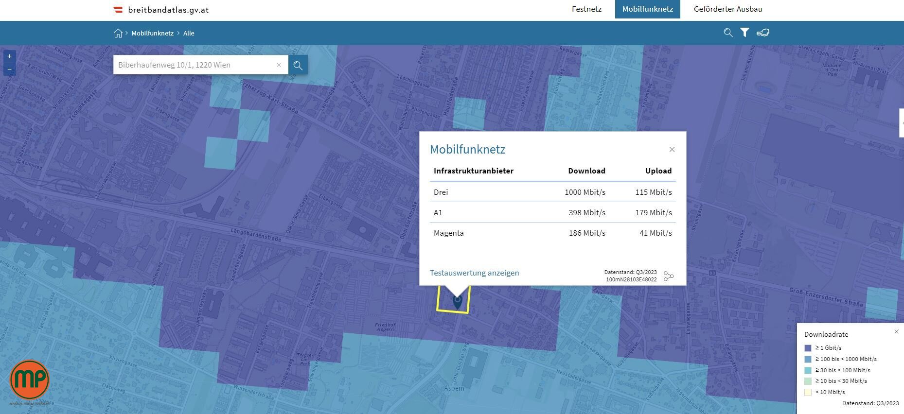Click the magnifier button beside address field

[298, 65]
